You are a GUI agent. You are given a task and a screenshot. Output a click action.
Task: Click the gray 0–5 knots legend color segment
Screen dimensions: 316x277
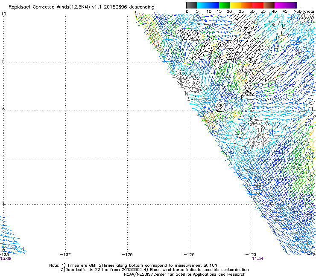(191, 5)
